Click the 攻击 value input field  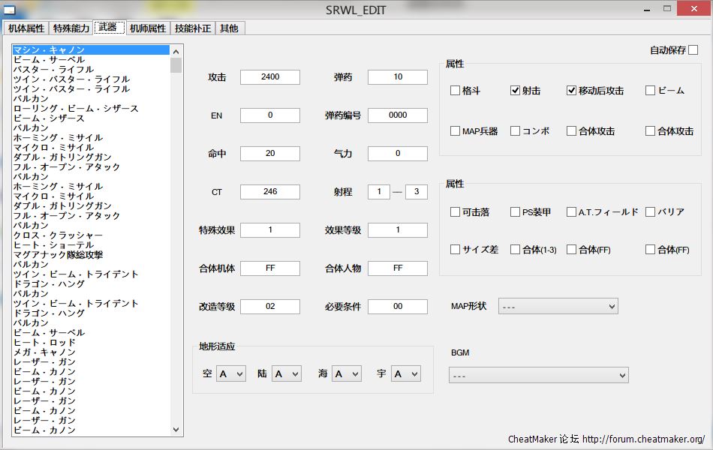tap(269, 77)
